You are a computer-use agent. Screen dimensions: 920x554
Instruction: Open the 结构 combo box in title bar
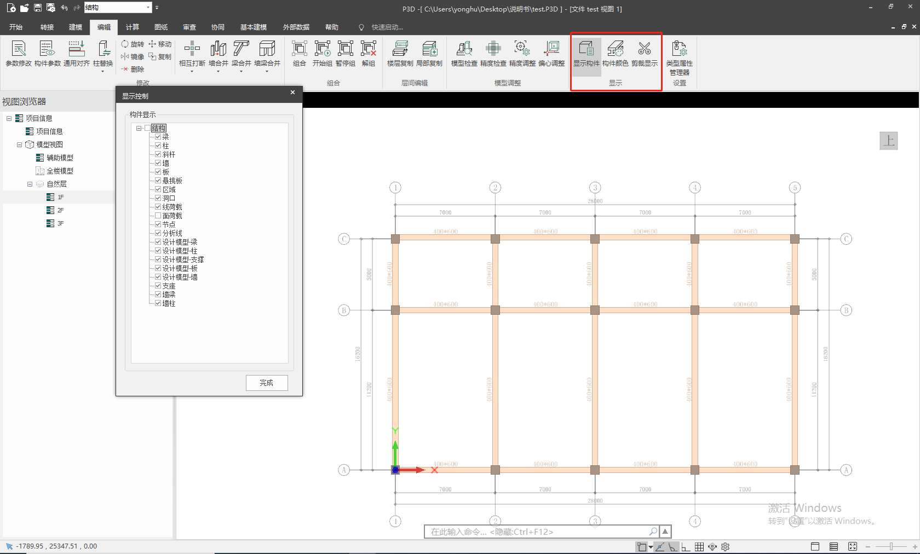(x=148, y=8)
